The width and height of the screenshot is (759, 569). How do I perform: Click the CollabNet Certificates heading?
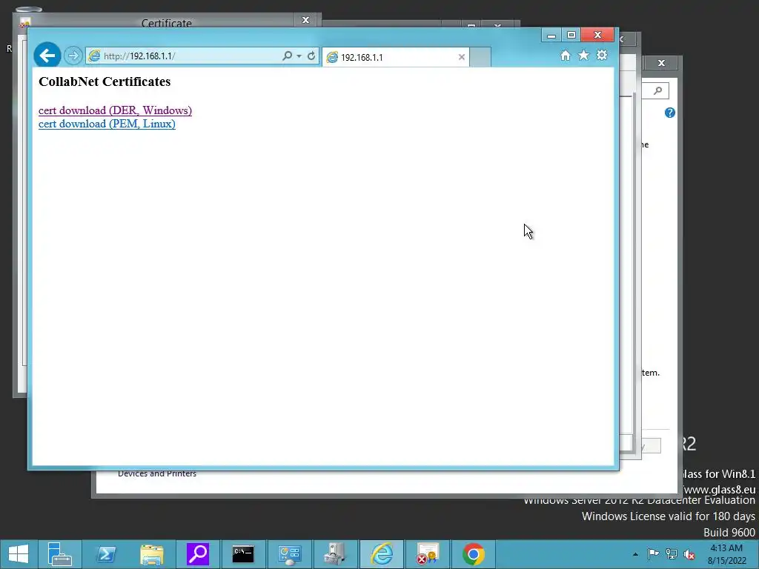click(105, 81)
